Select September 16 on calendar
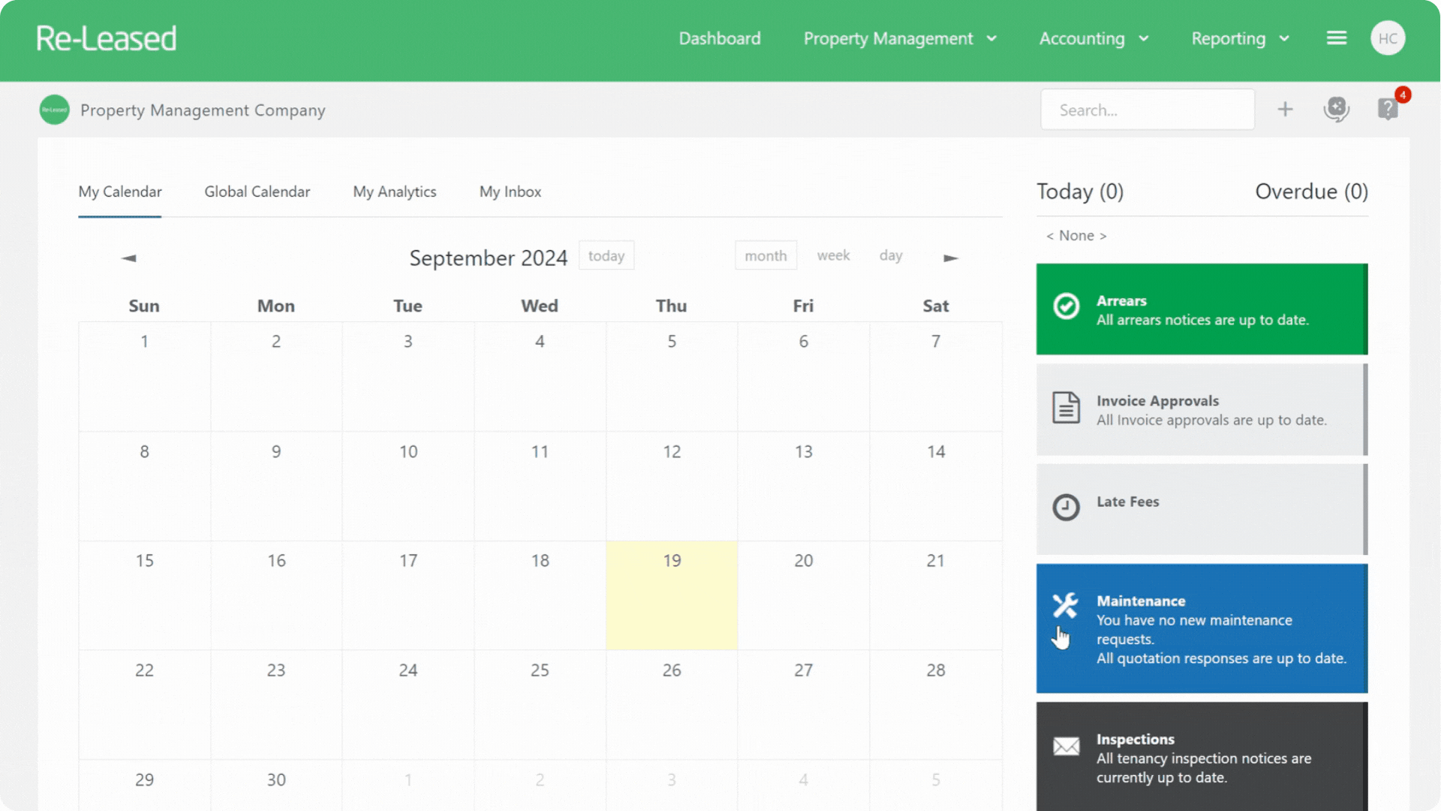1441x811 pixels. pyautogui.click(x=276, y=595)
